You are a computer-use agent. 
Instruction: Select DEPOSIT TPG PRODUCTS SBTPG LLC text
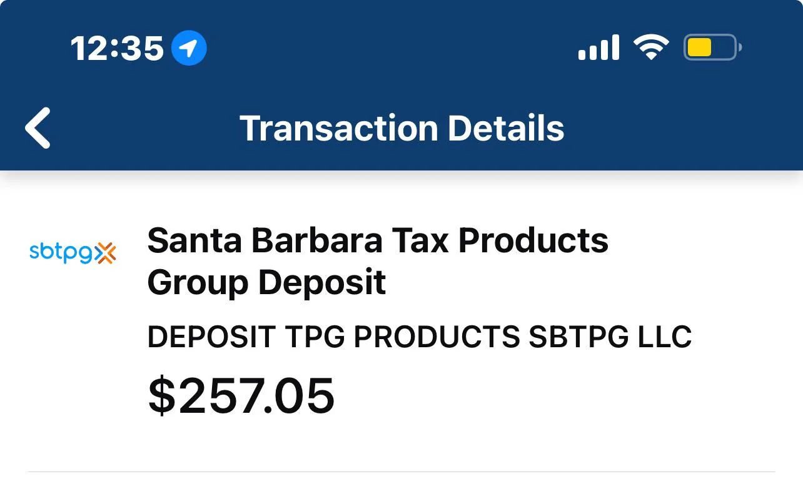point(418,336)
